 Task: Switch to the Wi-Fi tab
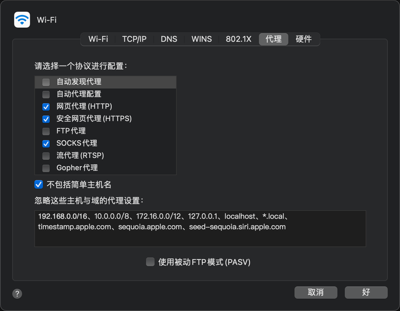click(98, 39)
